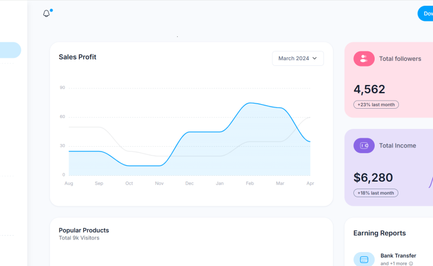Open the March 2024 dropdown
Viewport: 433px width, 266px height.
(x=297, y=58)
